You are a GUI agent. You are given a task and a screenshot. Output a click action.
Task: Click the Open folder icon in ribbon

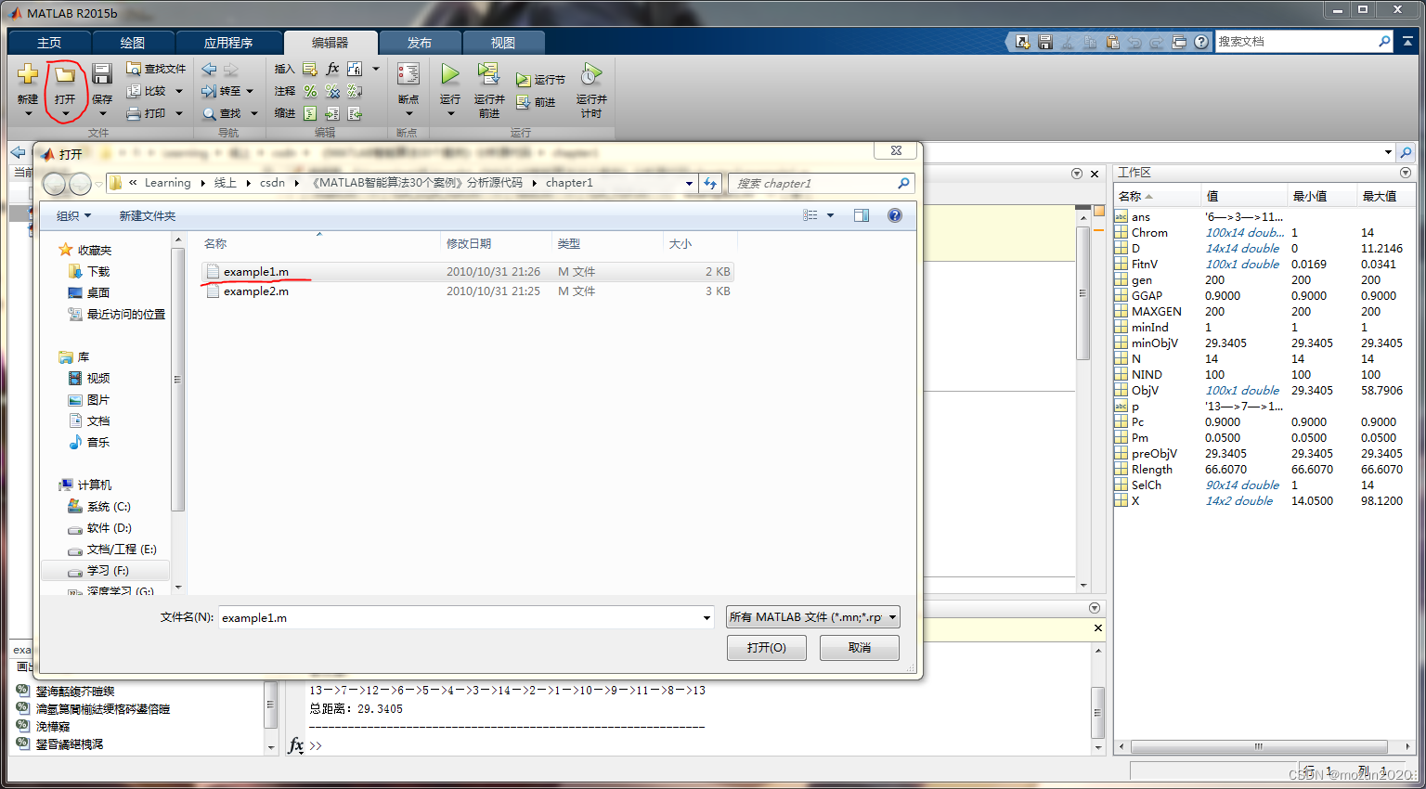coord(65,75)
